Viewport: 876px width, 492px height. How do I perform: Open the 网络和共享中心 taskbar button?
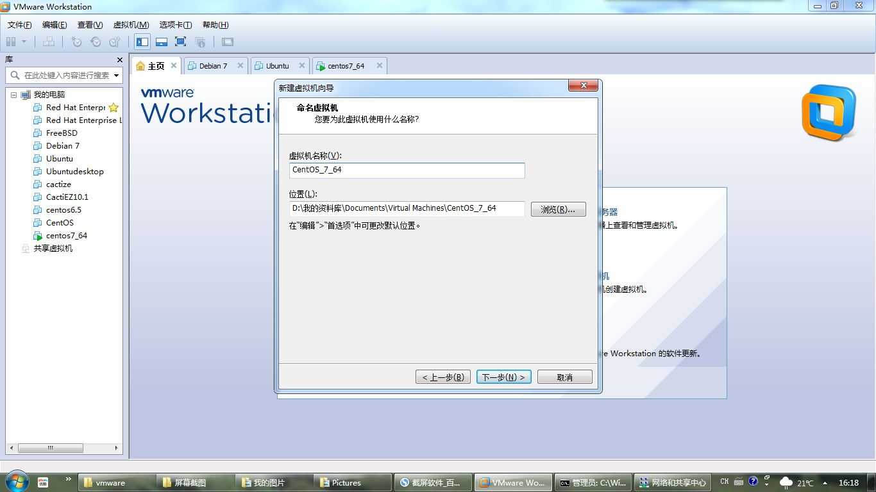coord(673,483)
